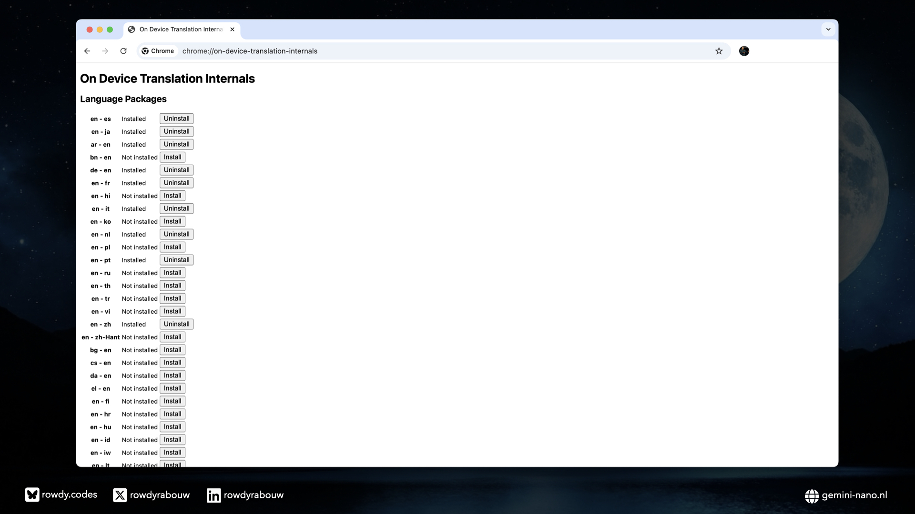Install the en - hi language package
Screen dimensions: 915x514
[x=172, y=196]
